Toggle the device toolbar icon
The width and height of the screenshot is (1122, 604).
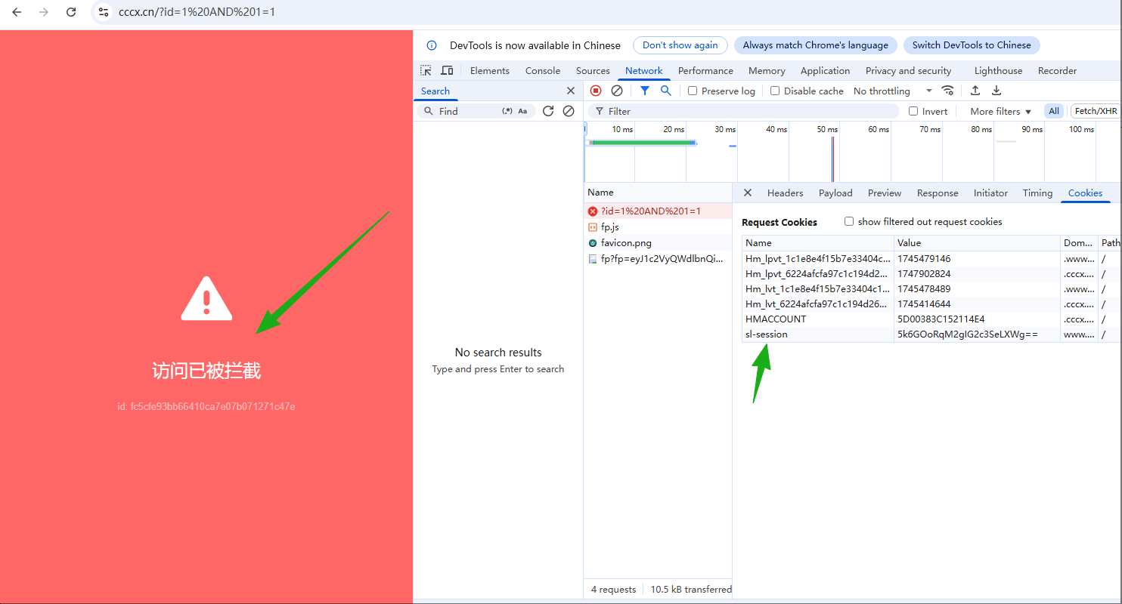click(447, 71)
